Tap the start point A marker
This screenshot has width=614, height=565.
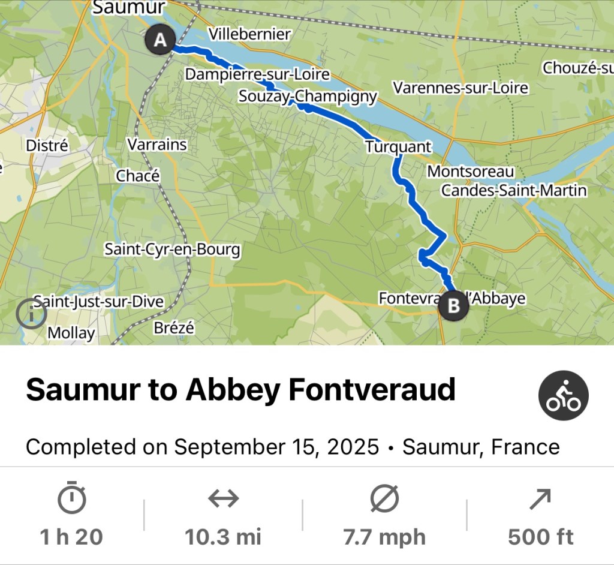tap(160, 40)
